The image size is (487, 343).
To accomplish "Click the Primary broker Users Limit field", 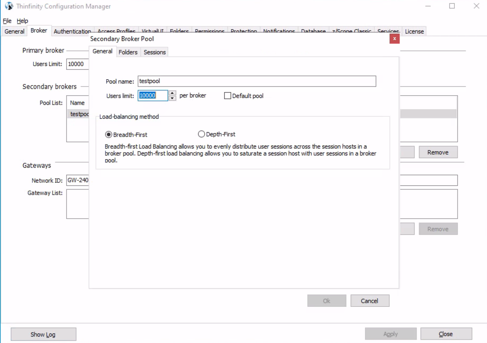I will pos(78,64).
